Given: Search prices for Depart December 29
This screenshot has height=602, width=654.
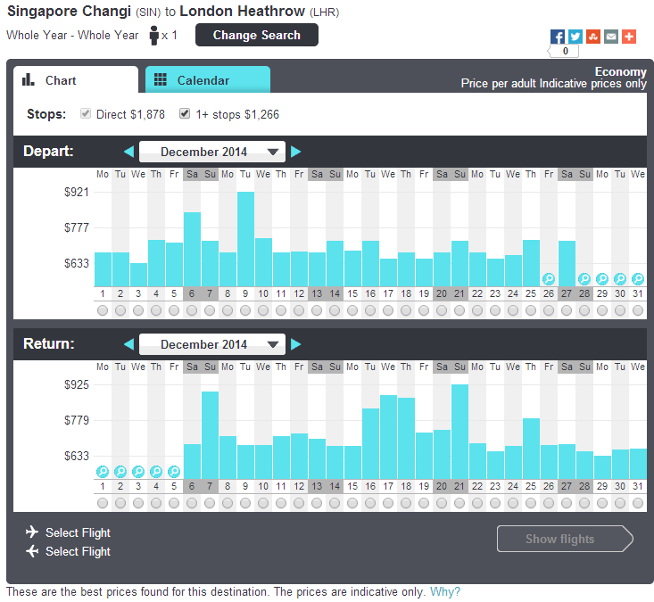Looking at the screenshot, I should click(x=602, y=278).
